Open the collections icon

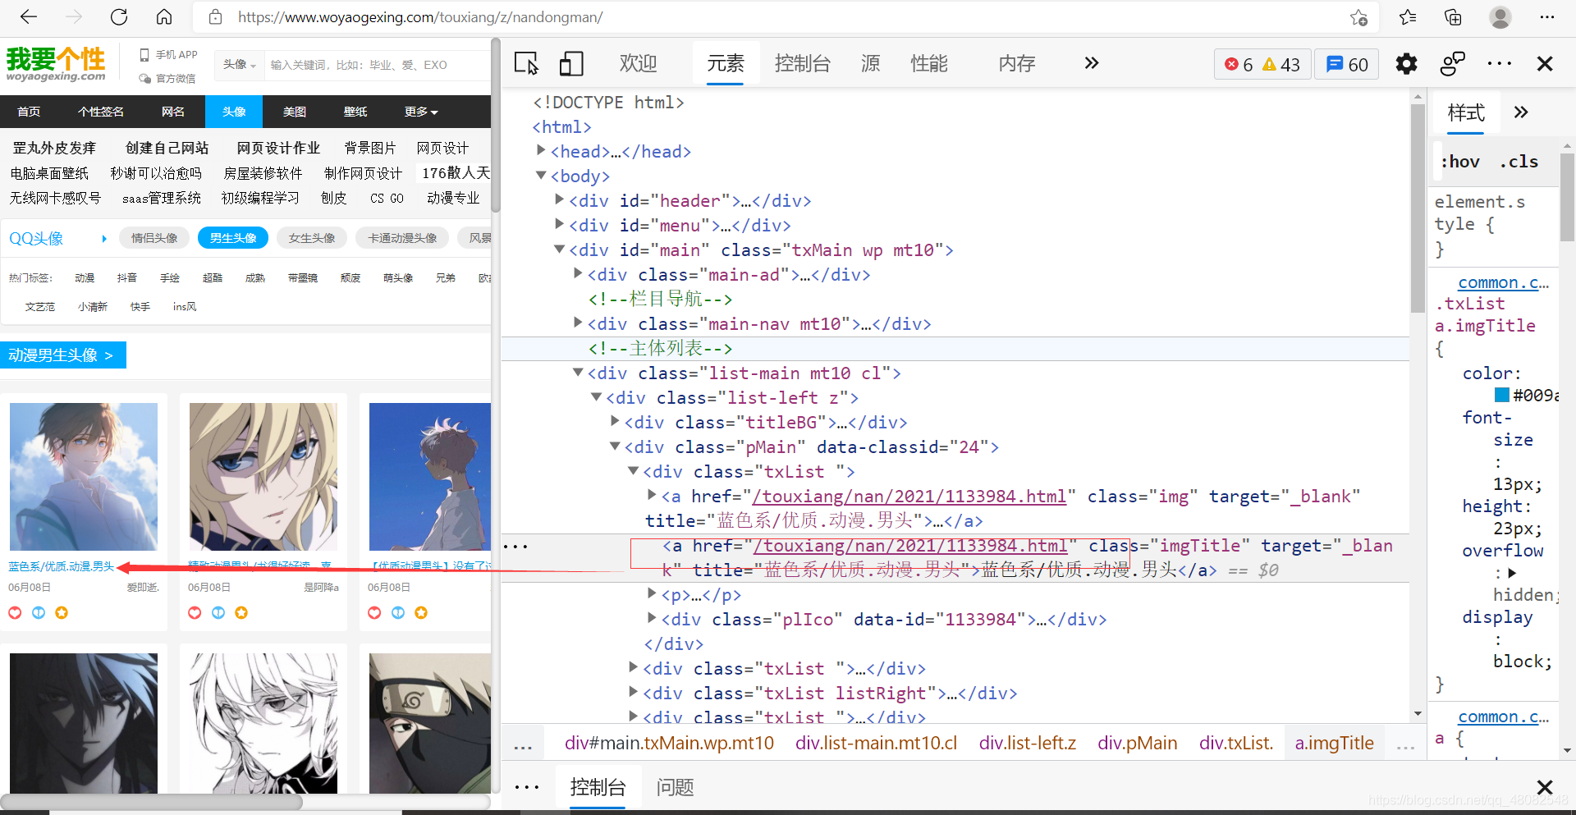tap(1453, 16)
